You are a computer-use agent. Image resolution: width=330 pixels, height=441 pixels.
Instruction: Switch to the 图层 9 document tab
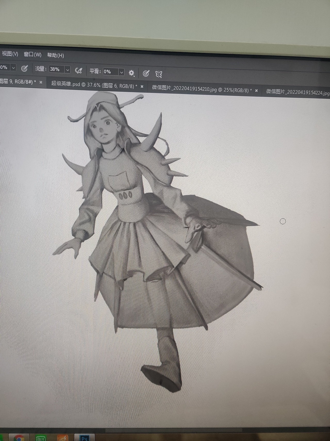point(23,82)
